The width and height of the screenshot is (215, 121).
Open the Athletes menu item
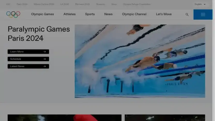point(69,14)
